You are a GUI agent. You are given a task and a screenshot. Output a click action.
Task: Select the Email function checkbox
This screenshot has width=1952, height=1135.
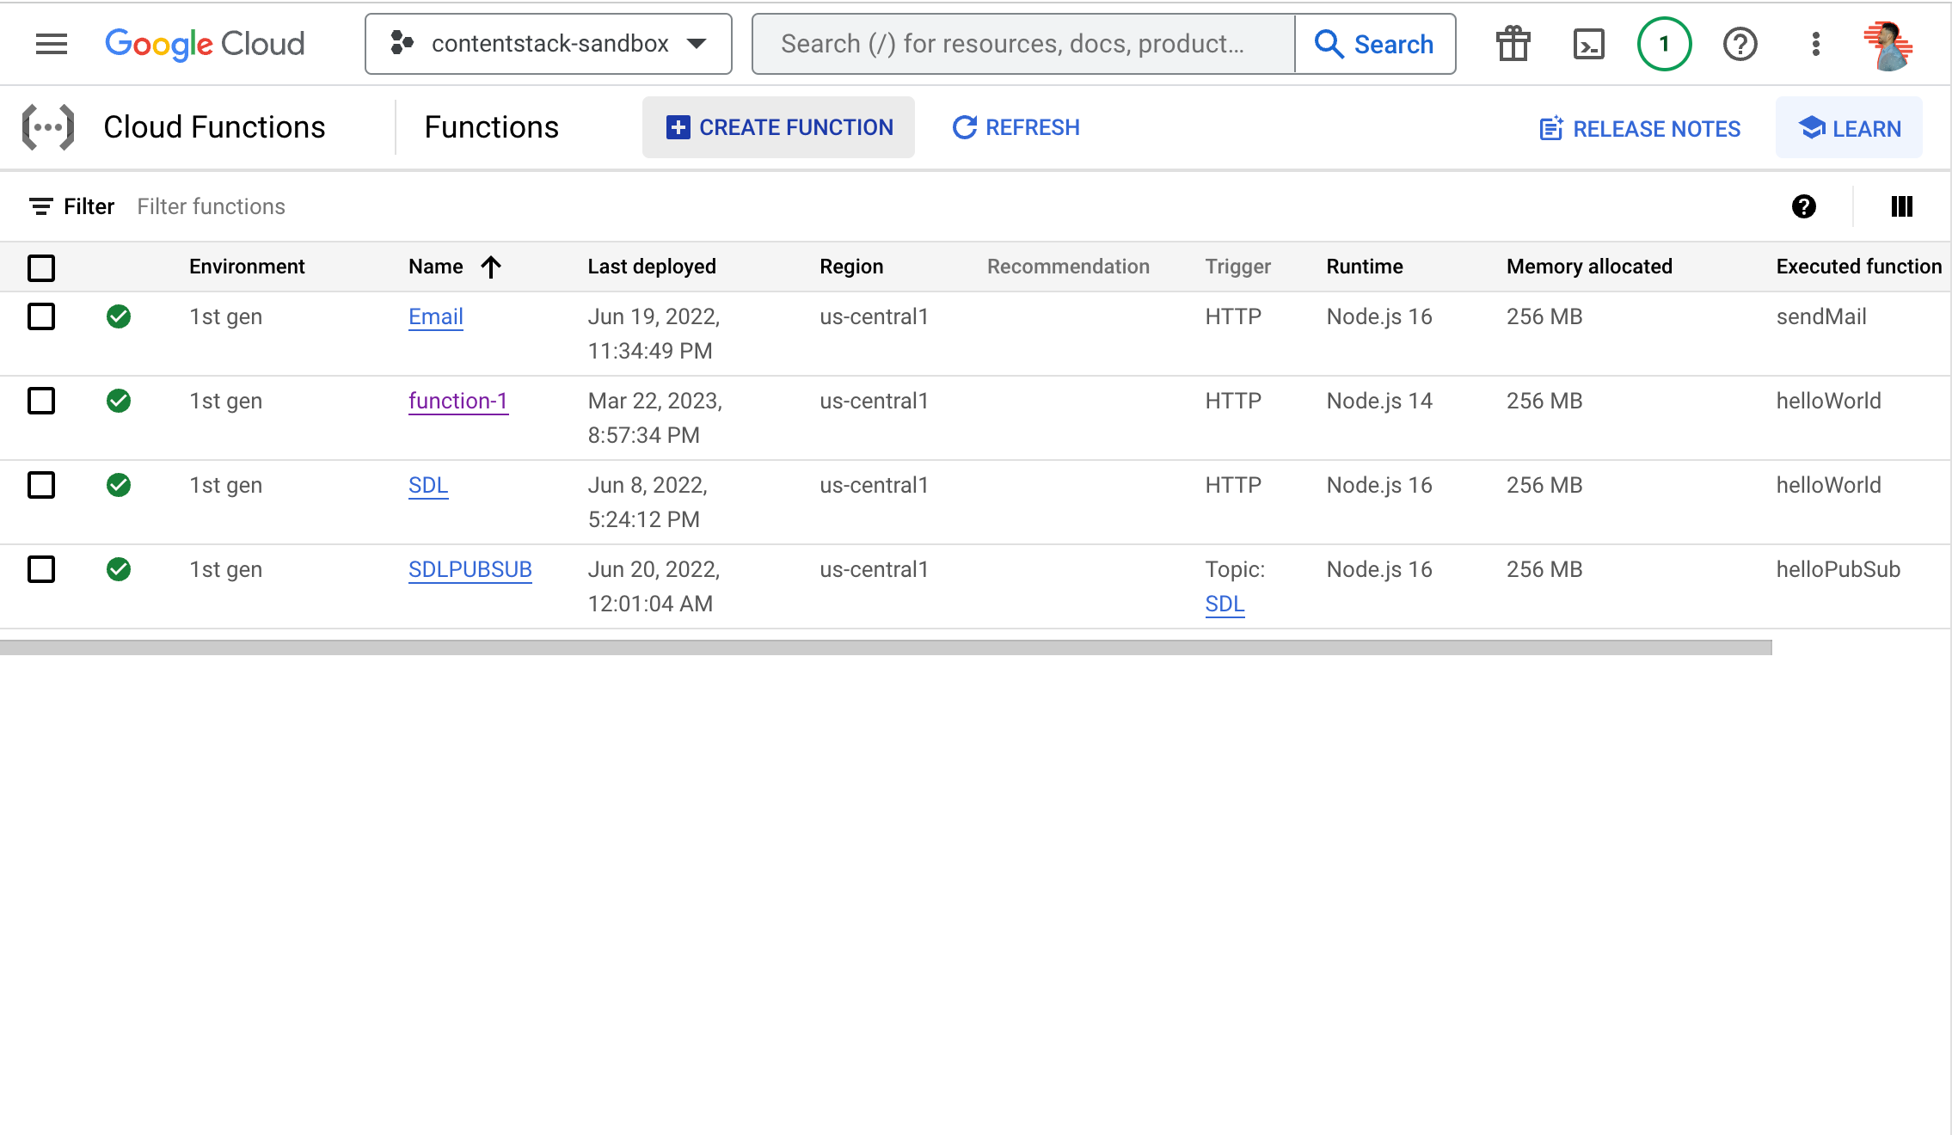pyautogui.click(x=41, y=316)
